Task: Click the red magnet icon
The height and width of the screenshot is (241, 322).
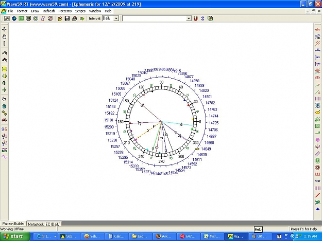Action: [195, 18]
